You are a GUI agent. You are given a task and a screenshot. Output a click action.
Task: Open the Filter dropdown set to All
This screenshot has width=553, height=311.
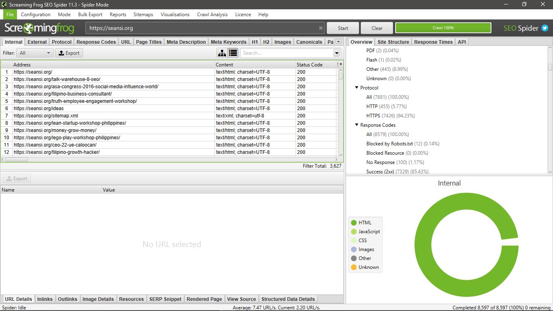click(35, 53)
